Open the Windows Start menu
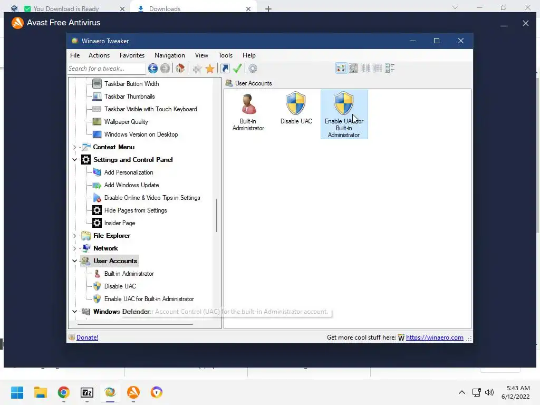540x405 pixels. point(17,392)
